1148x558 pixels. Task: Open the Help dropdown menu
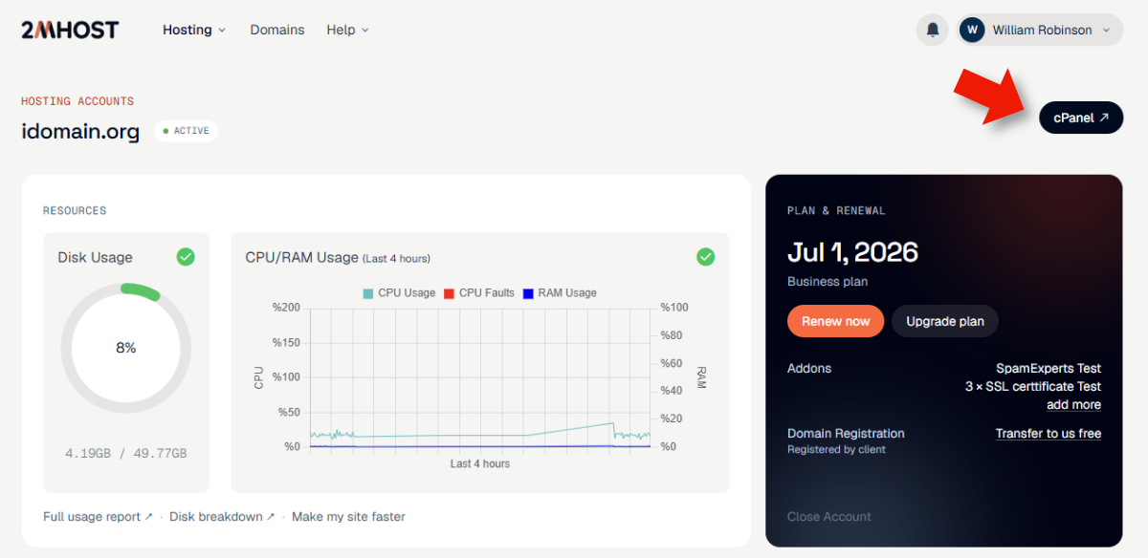(347, 30)
